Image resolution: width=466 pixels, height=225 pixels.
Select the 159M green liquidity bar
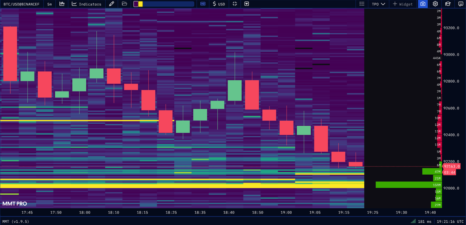tap(409, 185)
